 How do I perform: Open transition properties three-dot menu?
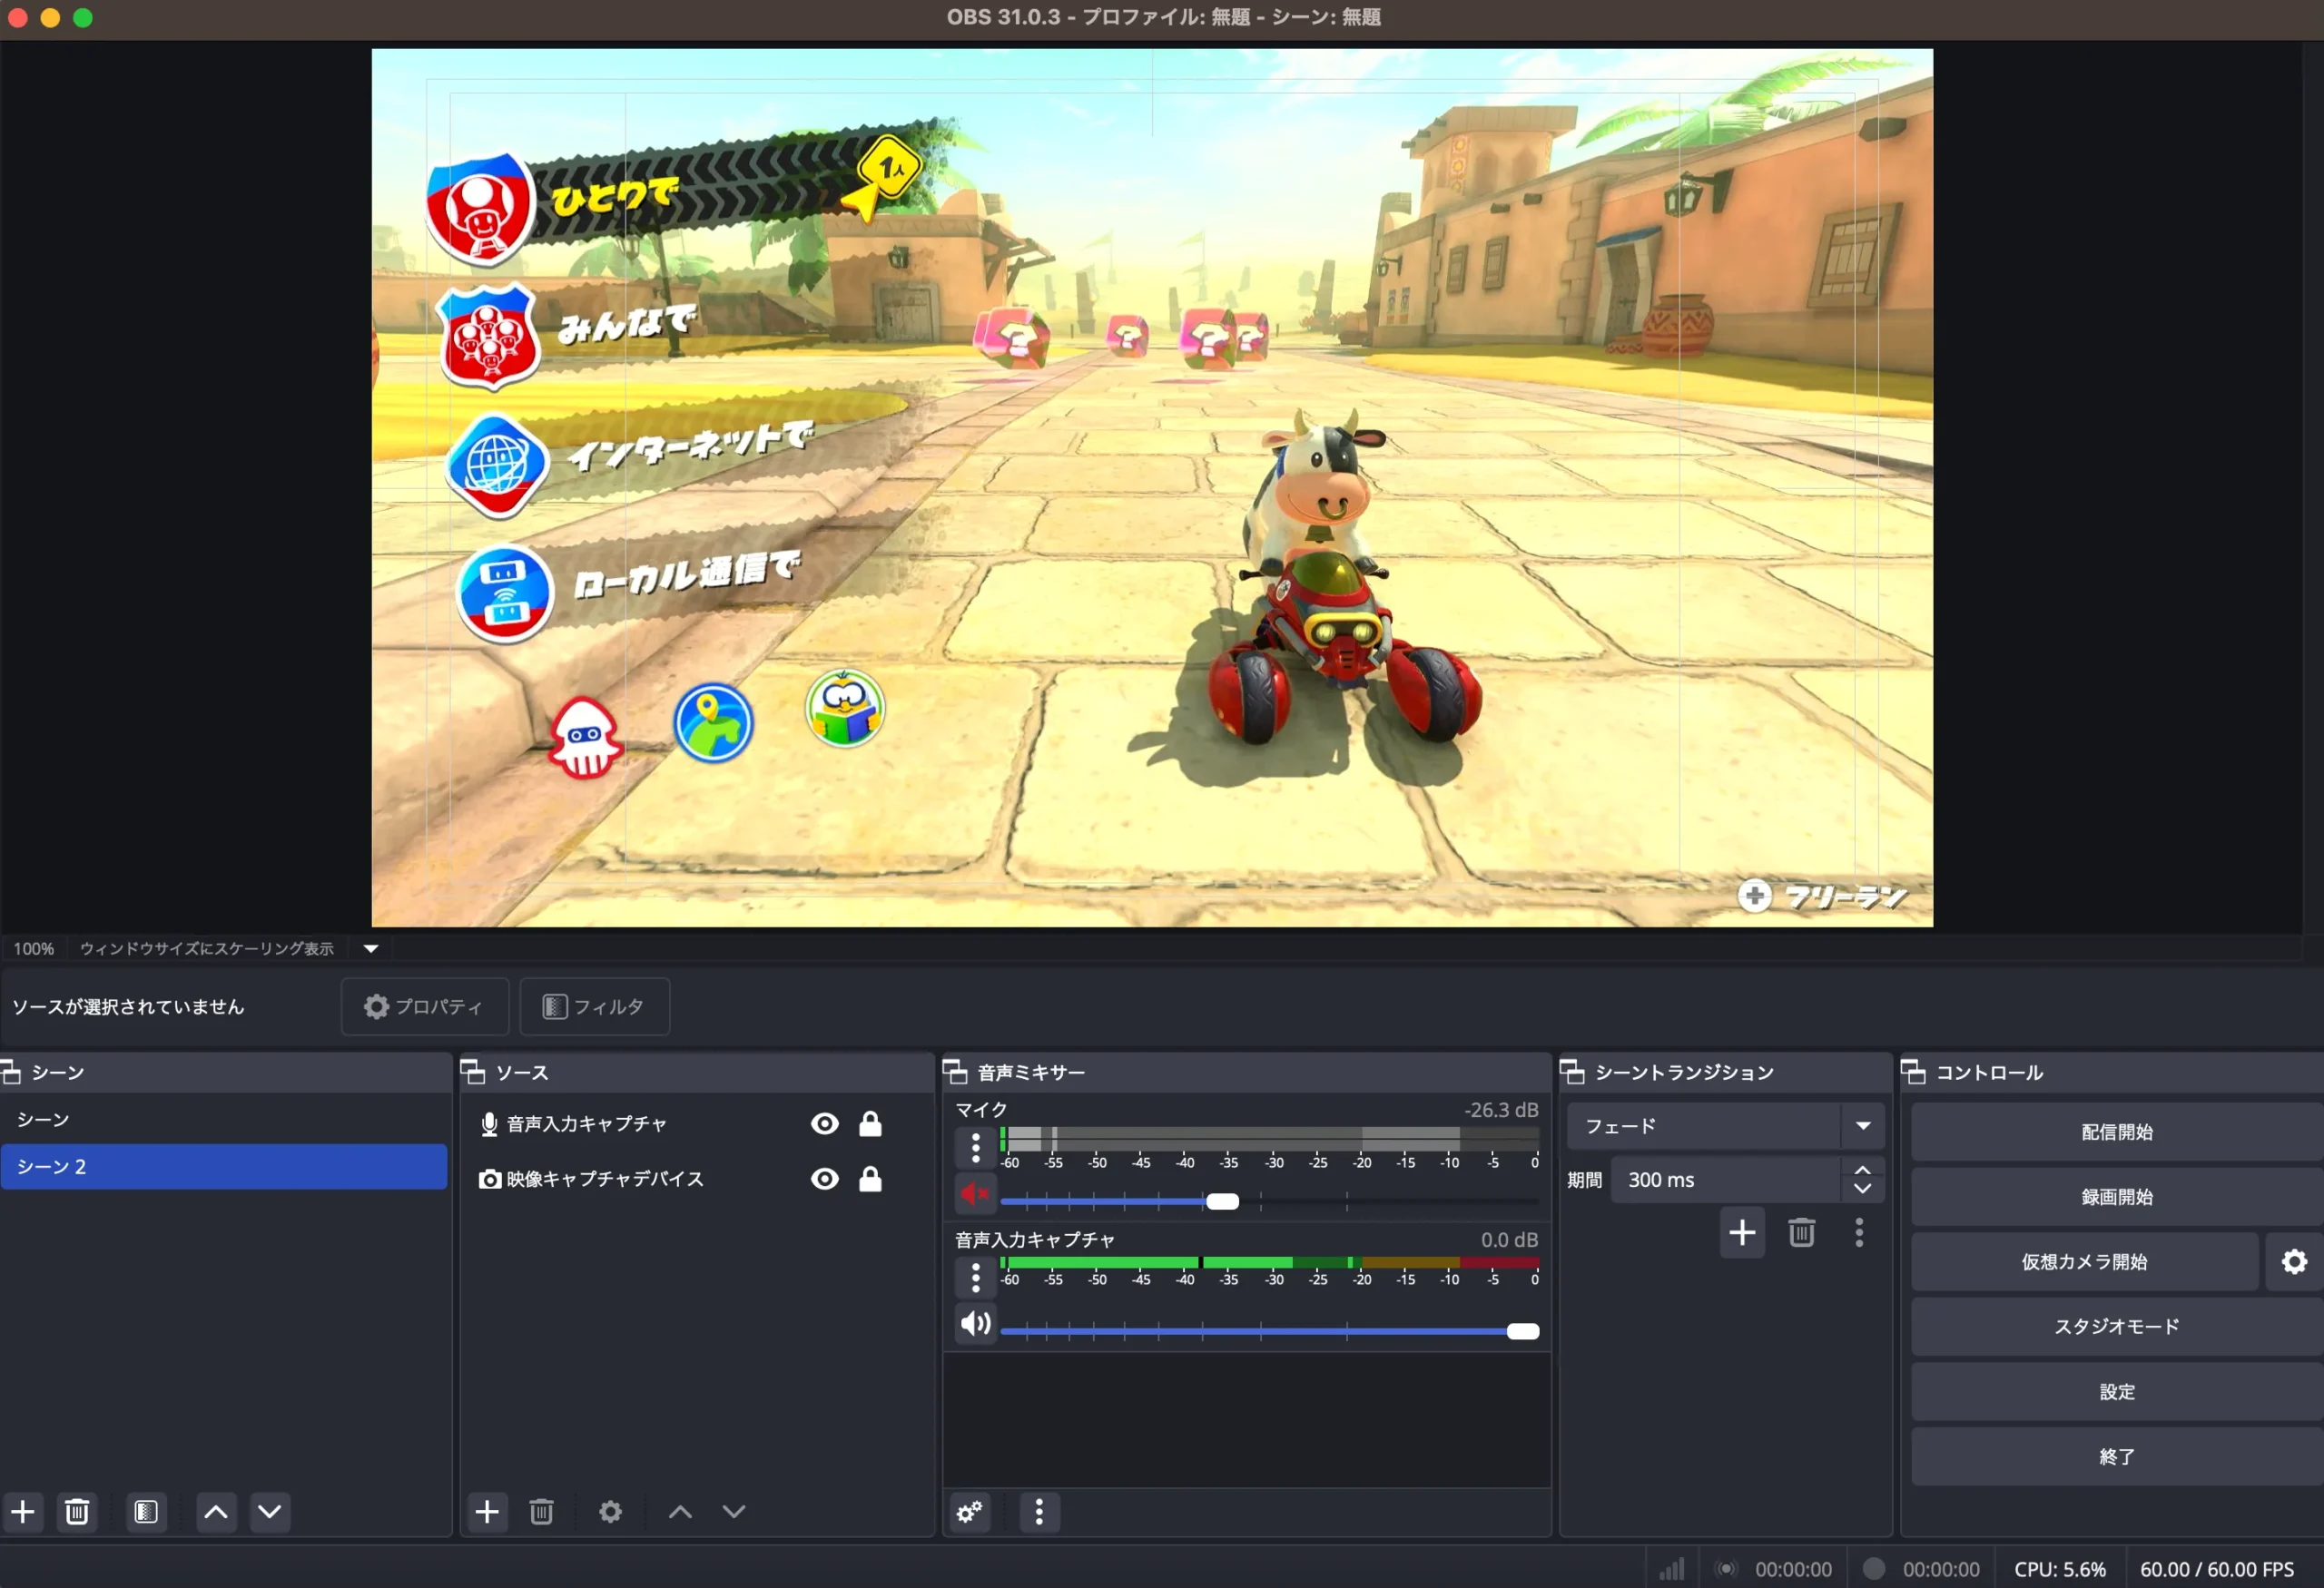(1859, 1232)
